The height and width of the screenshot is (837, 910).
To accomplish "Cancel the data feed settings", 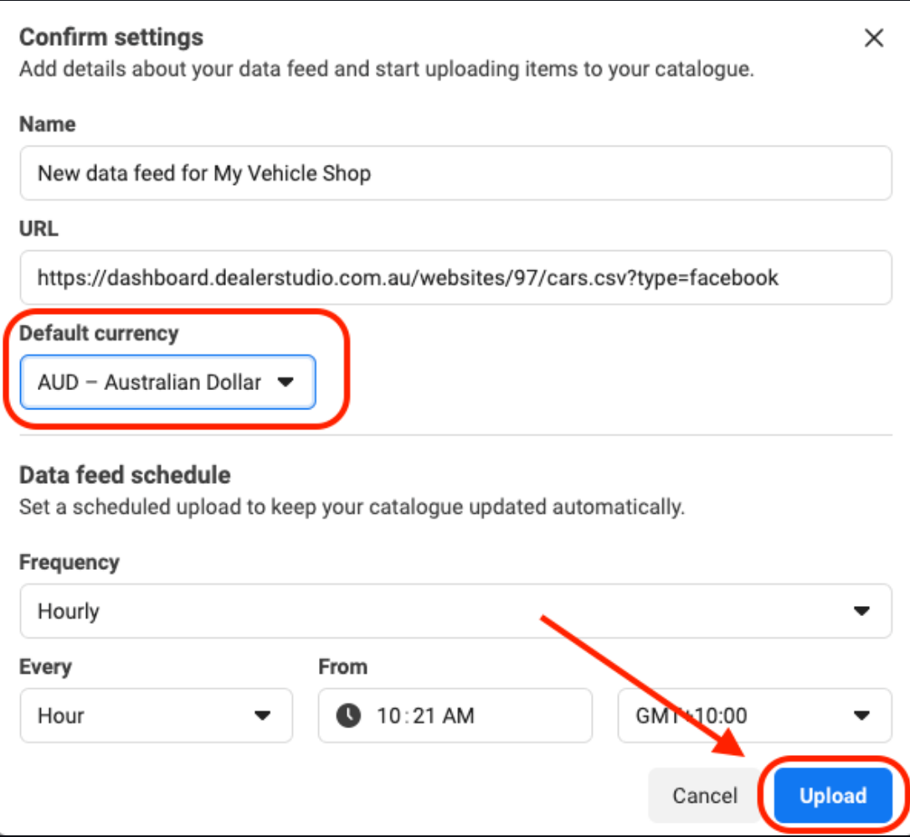I will tap(705, 795).
